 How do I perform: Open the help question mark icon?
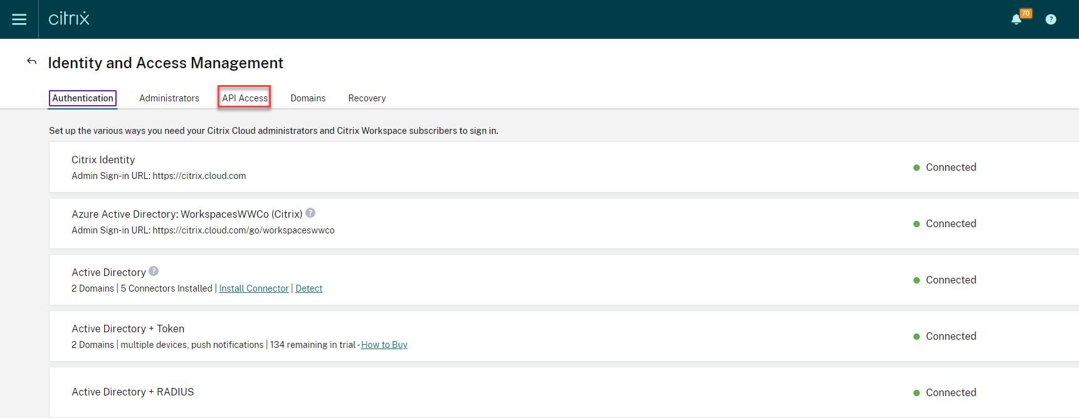(1051, 19)
